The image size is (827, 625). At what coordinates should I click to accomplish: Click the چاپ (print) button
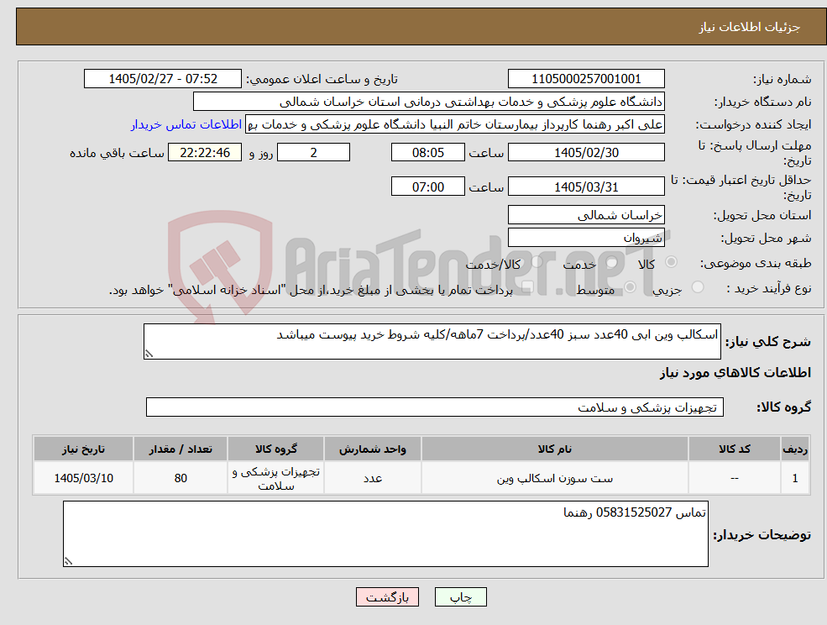pyautogui.click(x=460, y=597)
